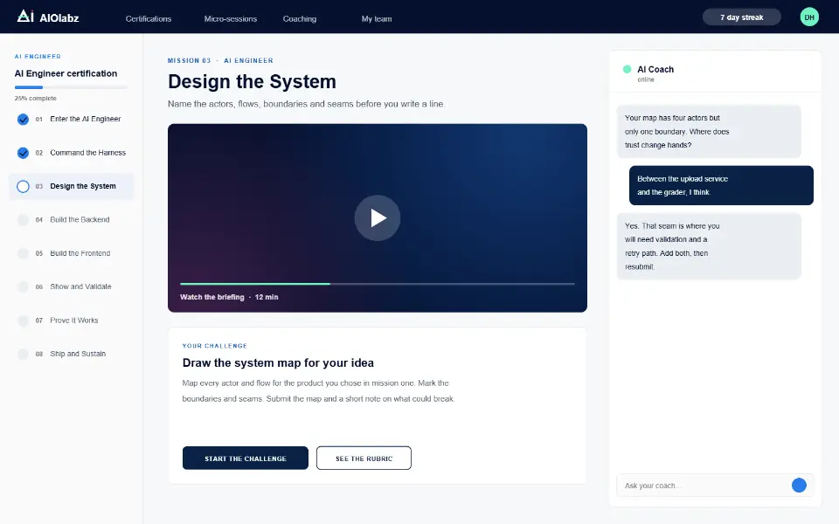Click the AIOlabz brand name
The width and height of the screenshot is (839, 524).
pos(59,18)
